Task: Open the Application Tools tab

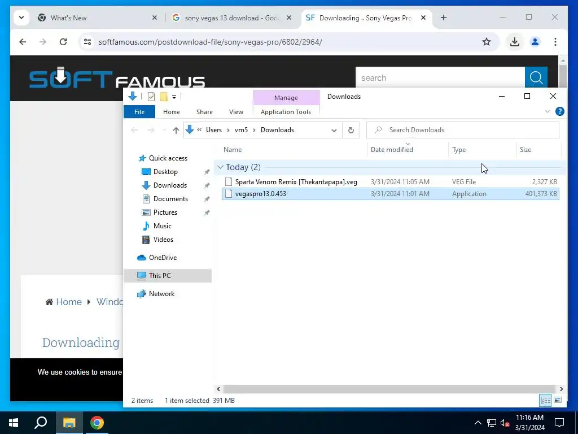Action: coord(286,112)
